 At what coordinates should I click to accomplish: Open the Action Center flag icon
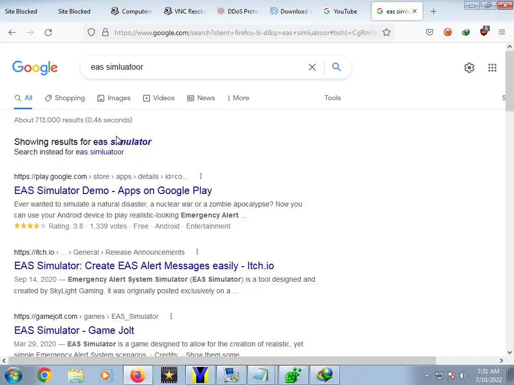pyautogui.click(x=451, y=375)
